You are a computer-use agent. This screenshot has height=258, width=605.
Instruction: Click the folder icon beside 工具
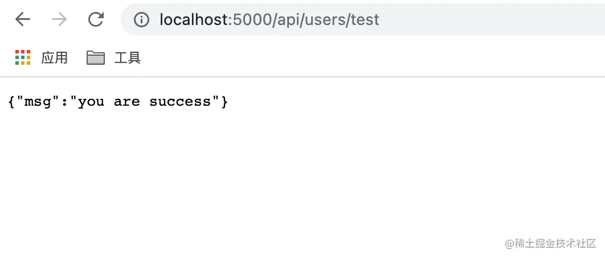coord(96,57)
